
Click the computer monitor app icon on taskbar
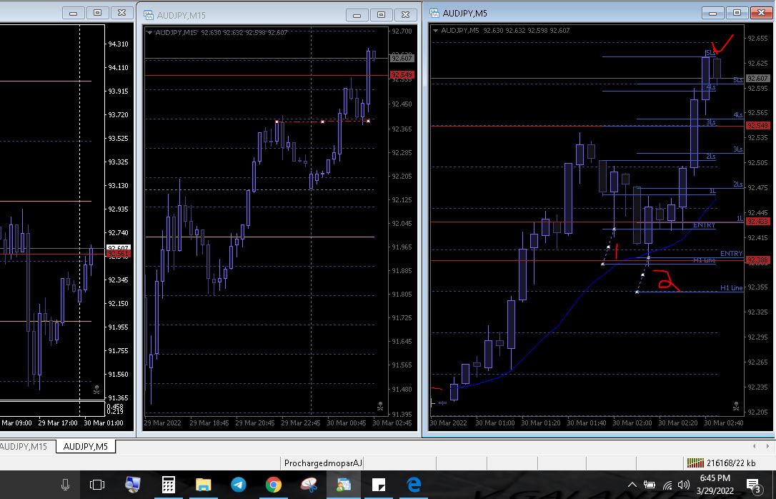tap(132, 485)
